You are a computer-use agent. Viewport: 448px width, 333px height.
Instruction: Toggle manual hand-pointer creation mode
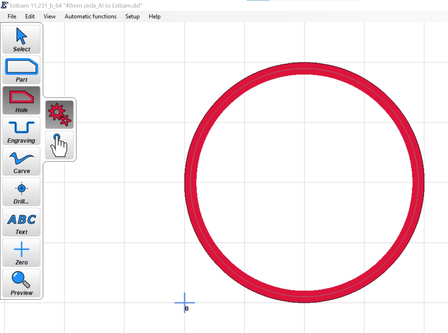pos(60,145)
